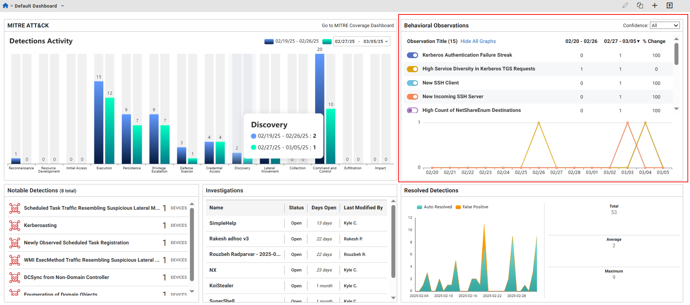Click skull icon beside DCSync detection
Viewport: 690px width, 305px height.
(14, 278)
